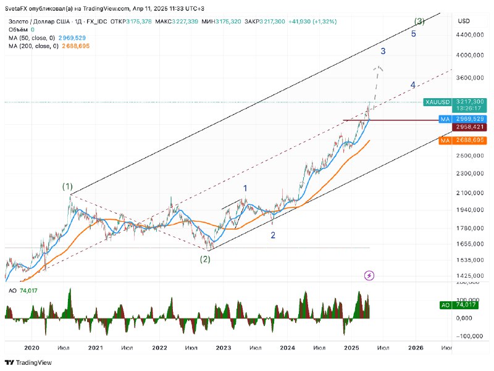The height and width of the screenshot is (371, 494).
Task: Click the green (3) wave label
Action: 419,22
